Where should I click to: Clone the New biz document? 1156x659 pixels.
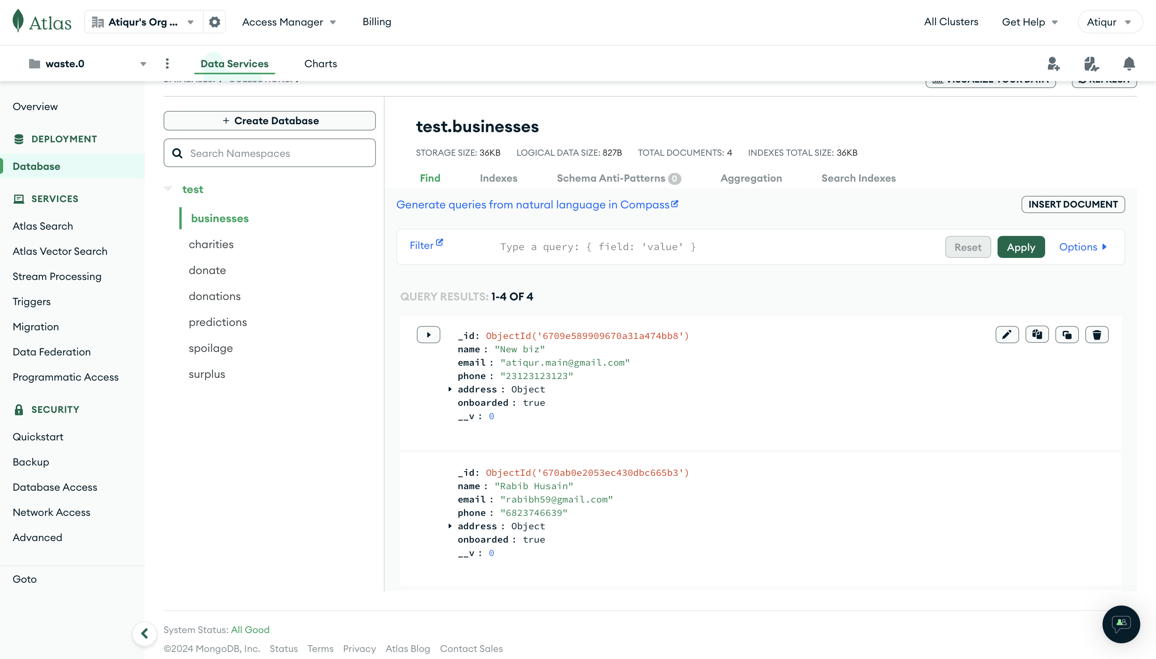pos(1066,335)
